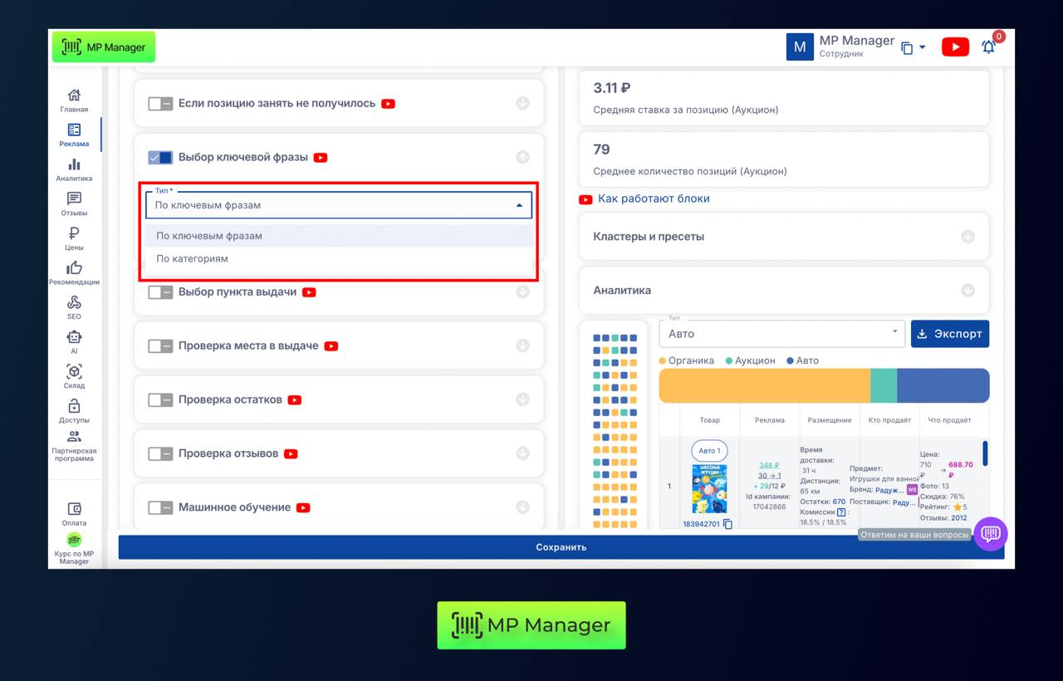Enable the Машинное обучение toggle
The height and width of the screenshot is (681, 1063).
tap(160, 507)
